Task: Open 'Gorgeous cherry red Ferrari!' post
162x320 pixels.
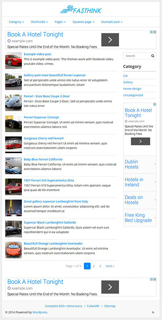Action: pos(44,139)
